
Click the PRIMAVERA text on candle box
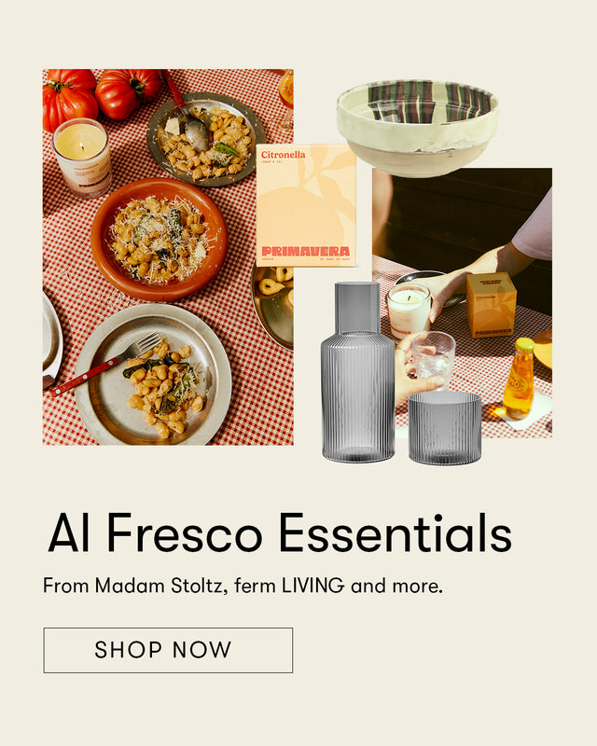click(306, 252)
